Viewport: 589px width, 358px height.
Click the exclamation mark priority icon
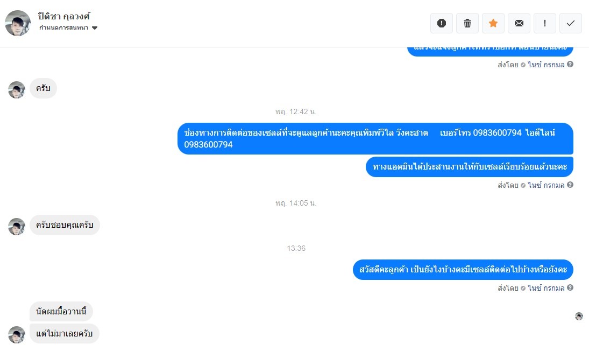coord(545,23)
